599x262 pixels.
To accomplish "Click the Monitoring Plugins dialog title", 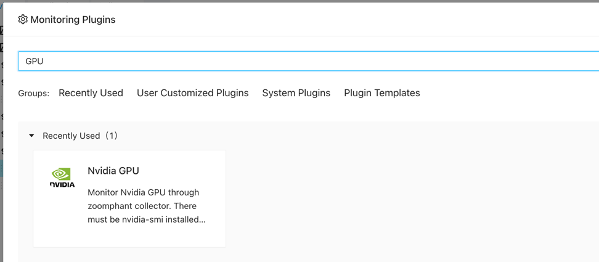I will coord(73,20).
